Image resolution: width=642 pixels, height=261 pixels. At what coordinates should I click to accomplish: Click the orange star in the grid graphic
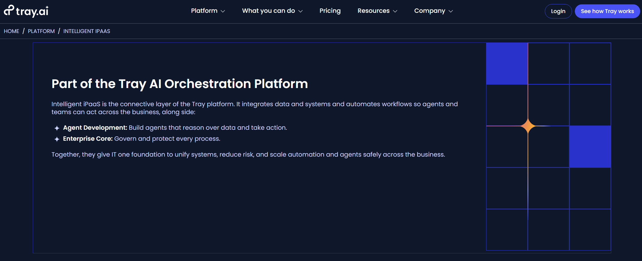(x=528, y=126)
